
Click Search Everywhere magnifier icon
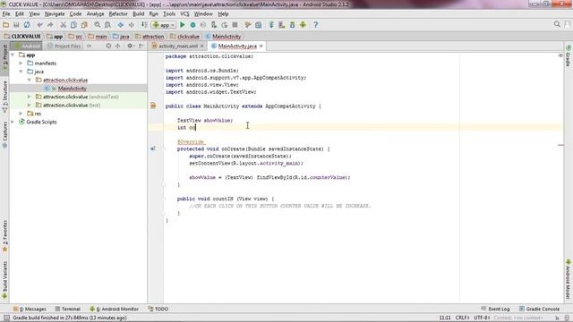click(x=557, y=24)
